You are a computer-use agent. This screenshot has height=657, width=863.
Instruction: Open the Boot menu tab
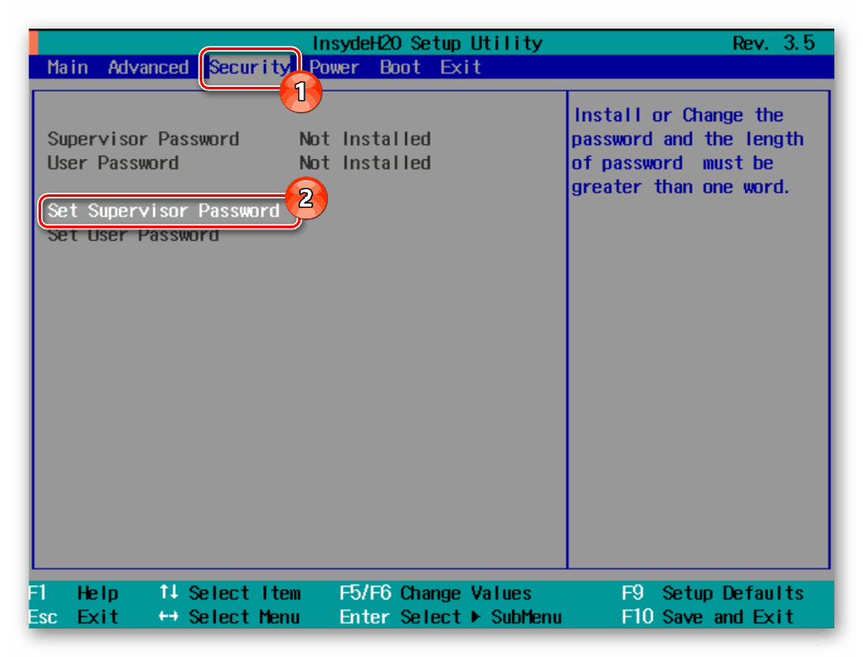point(400,67)
